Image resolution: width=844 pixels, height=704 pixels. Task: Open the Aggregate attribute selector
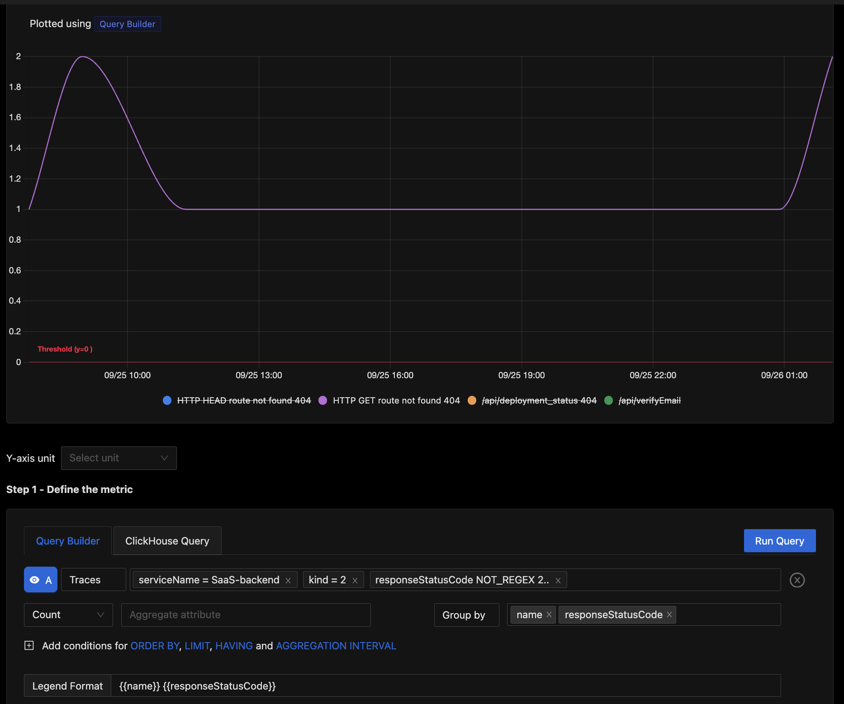coord(246,615)
